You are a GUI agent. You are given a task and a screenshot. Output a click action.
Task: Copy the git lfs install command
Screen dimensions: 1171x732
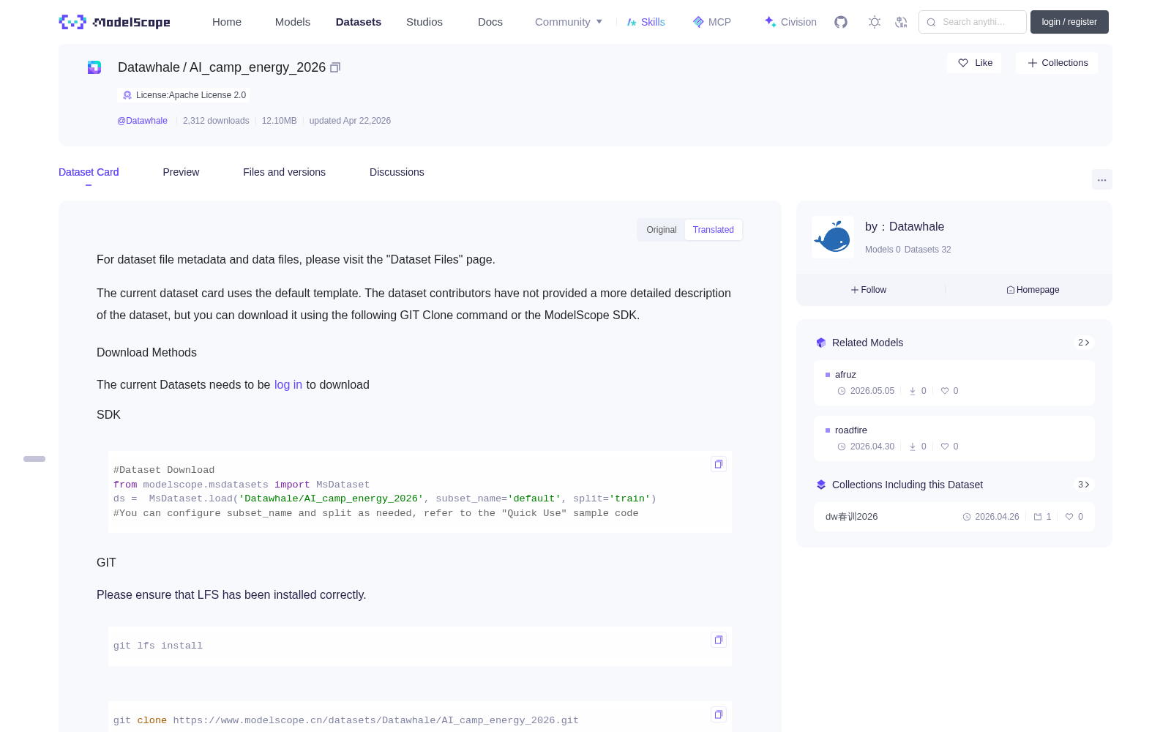[719, 640]
